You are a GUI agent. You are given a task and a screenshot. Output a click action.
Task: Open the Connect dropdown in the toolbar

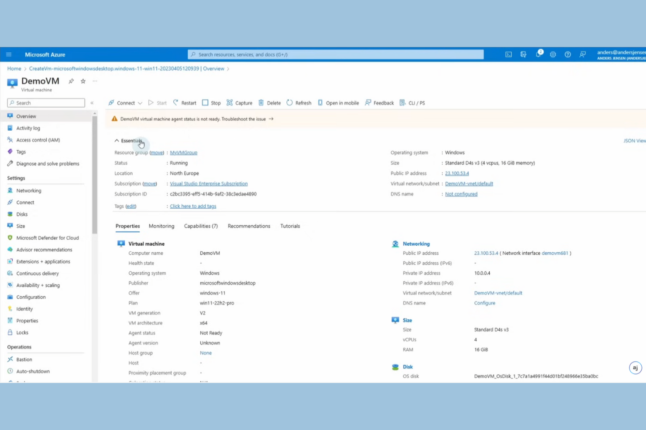(x=125, y=103)
